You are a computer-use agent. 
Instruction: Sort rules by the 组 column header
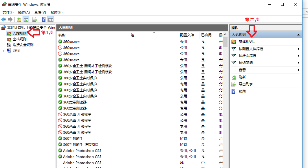click(133, 35)
